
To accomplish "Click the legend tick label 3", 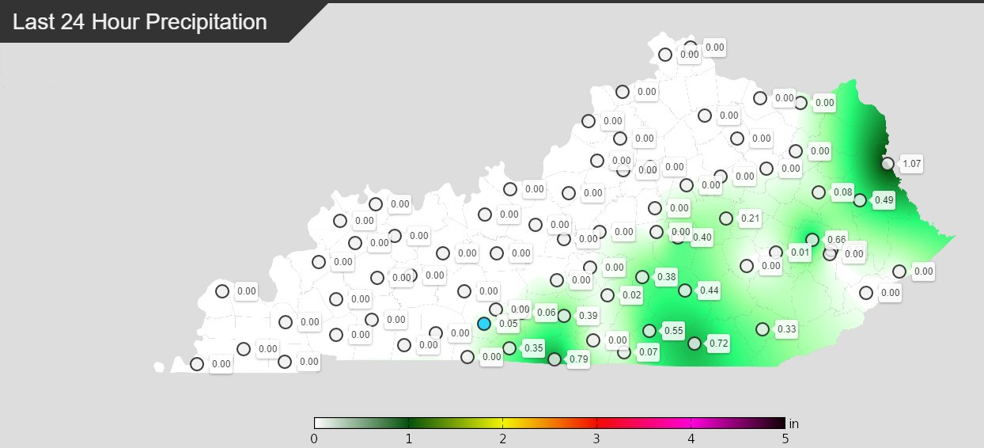I will coord(596,439).
